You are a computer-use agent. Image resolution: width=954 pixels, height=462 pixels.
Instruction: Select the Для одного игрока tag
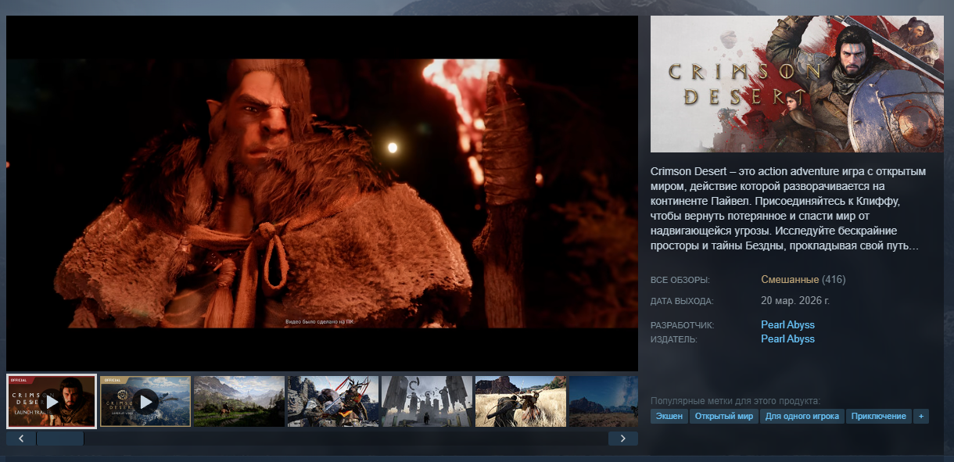pyautogui.click(x=802, y=416)
